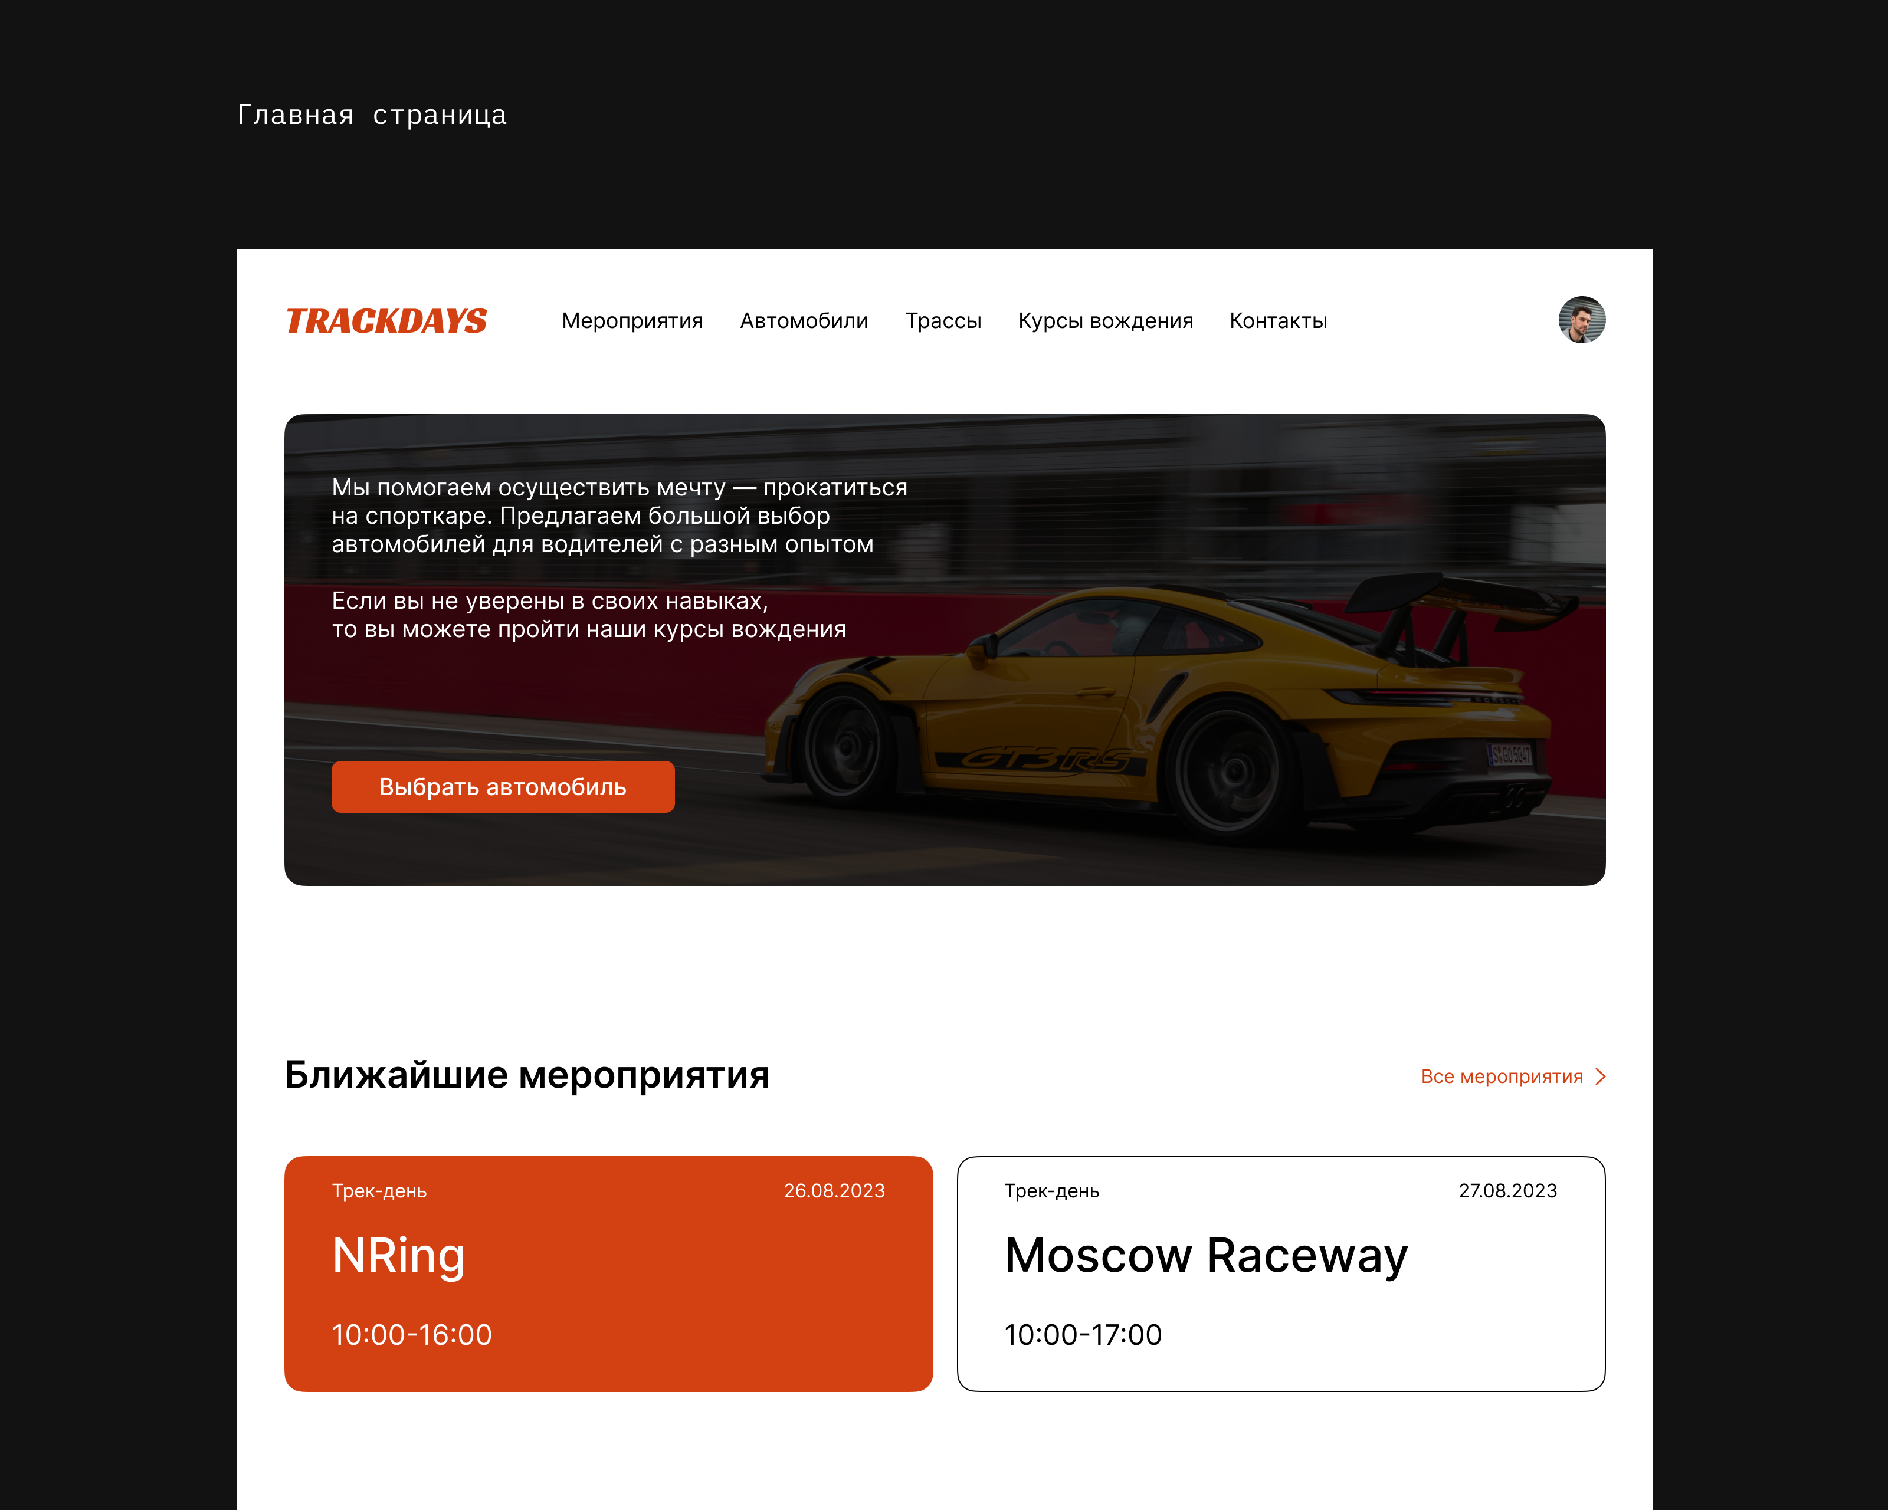Screen dimensions: 1888x1510
Task: Click the 26.08.2023 date on NRing card
Action: pos(834,1190)
